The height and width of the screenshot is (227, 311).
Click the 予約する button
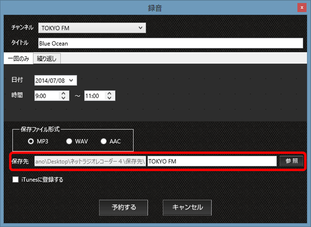[x=123, y=208]
